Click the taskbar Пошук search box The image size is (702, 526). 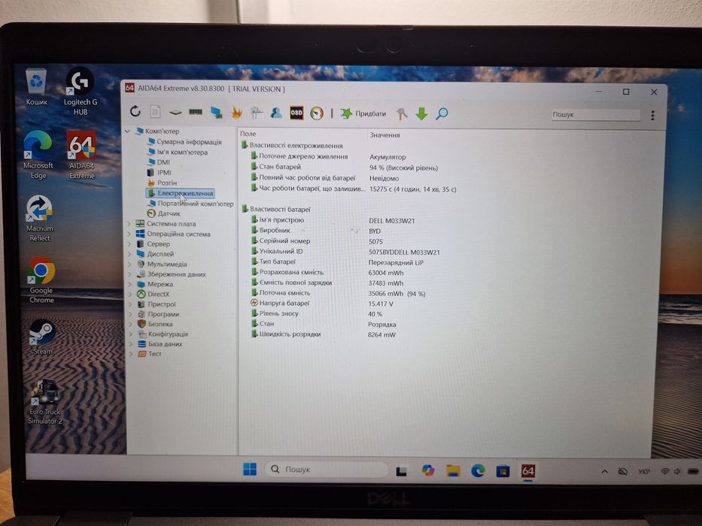tap(327, 469)
